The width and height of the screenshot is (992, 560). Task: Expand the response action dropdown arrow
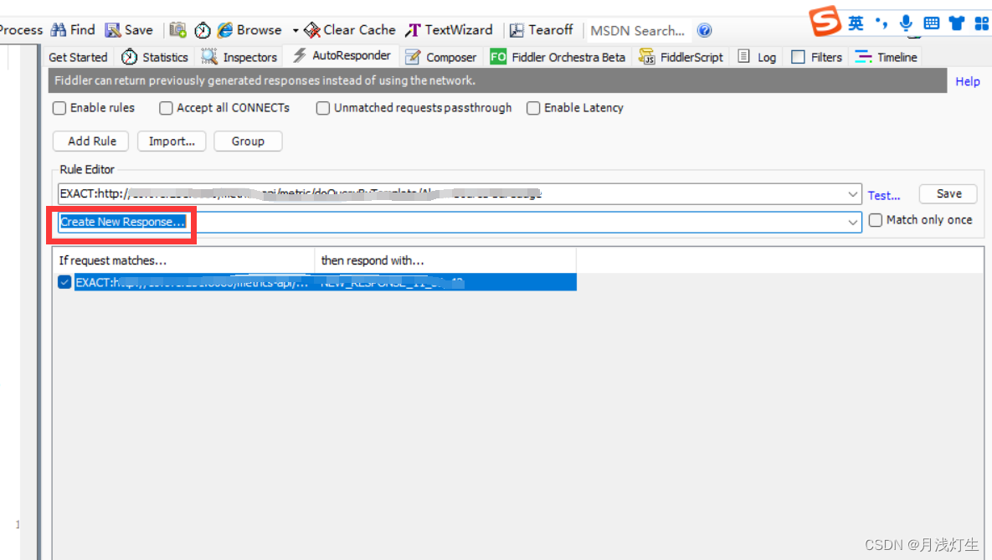[x=853, y=222]
